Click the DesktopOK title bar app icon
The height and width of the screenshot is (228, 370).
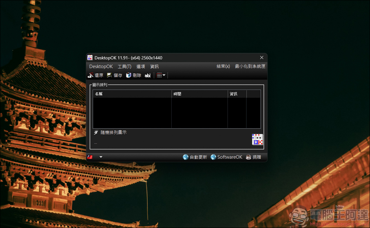point(90,58)
